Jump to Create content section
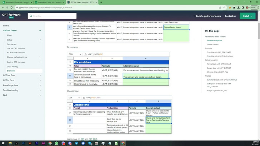 coord(213,45)
